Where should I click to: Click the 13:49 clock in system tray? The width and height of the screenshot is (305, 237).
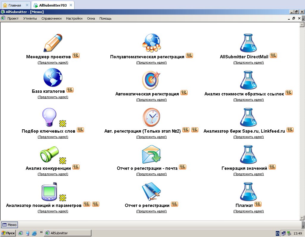tap(298, 233)
